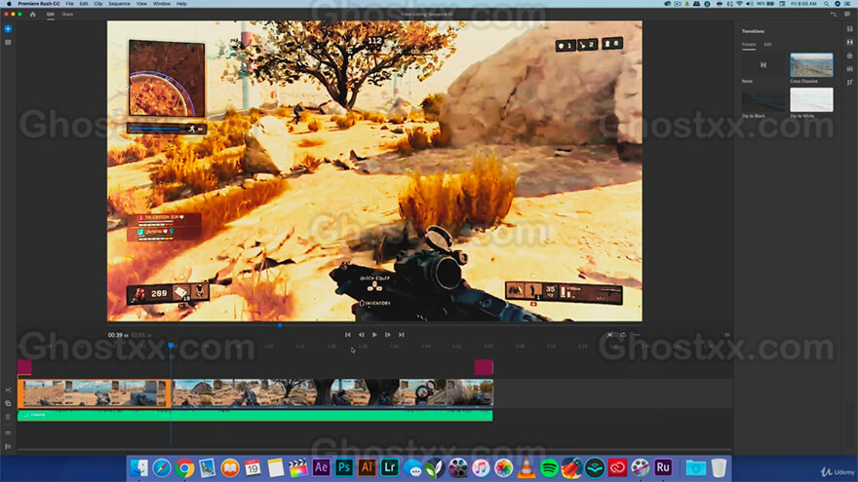
Task: Open the Help menu
Action: pyautogui.click(x=181, y=4)
